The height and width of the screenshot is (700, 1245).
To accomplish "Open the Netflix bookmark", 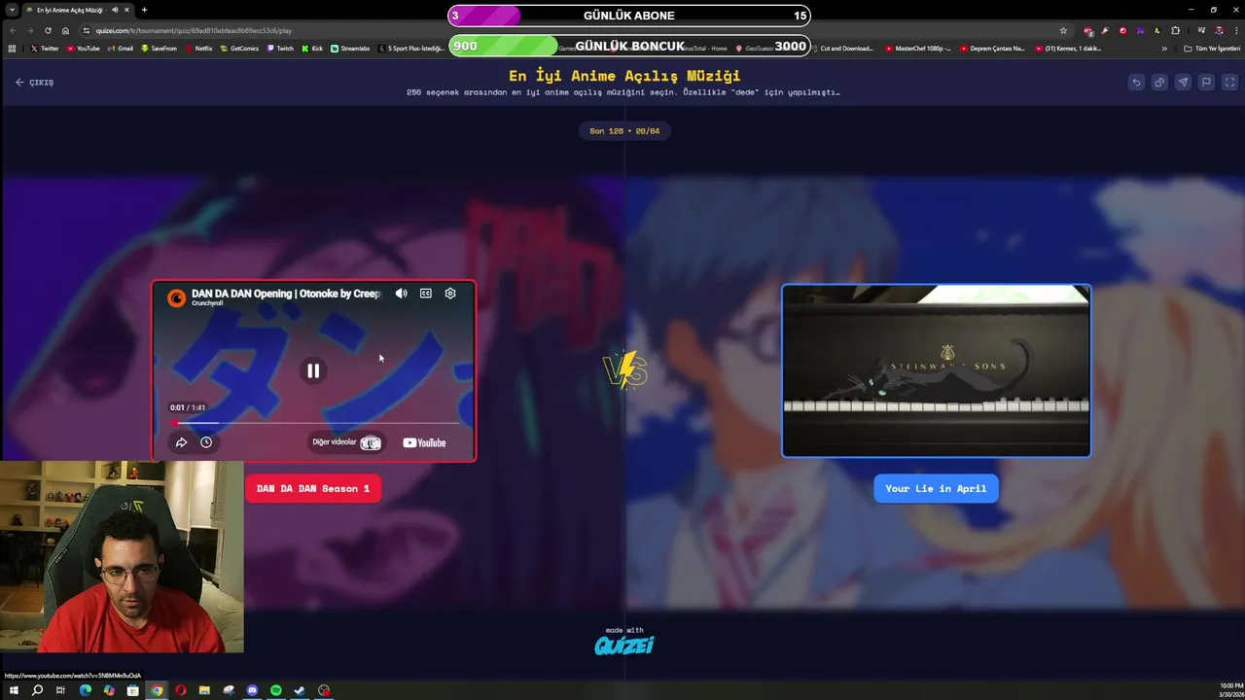I will (199, 48).
